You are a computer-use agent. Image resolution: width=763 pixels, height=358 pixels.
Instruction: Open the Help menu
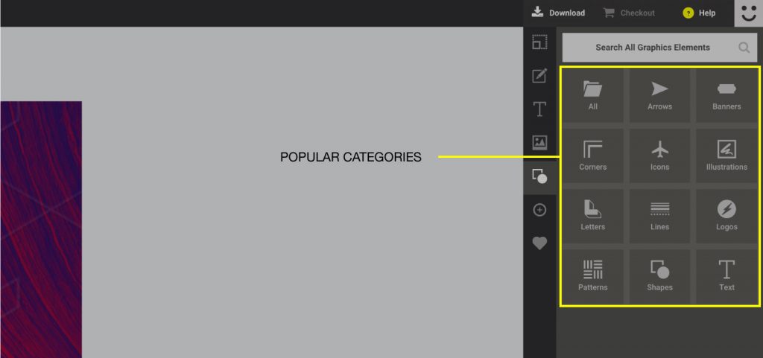point(699,13)
